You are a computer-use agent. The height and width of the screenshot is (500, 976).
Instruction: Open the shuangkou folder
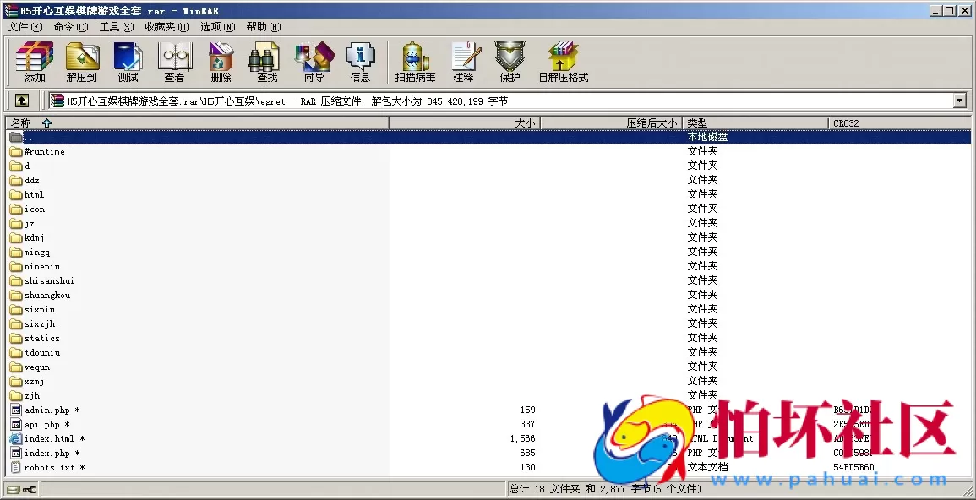46,295
